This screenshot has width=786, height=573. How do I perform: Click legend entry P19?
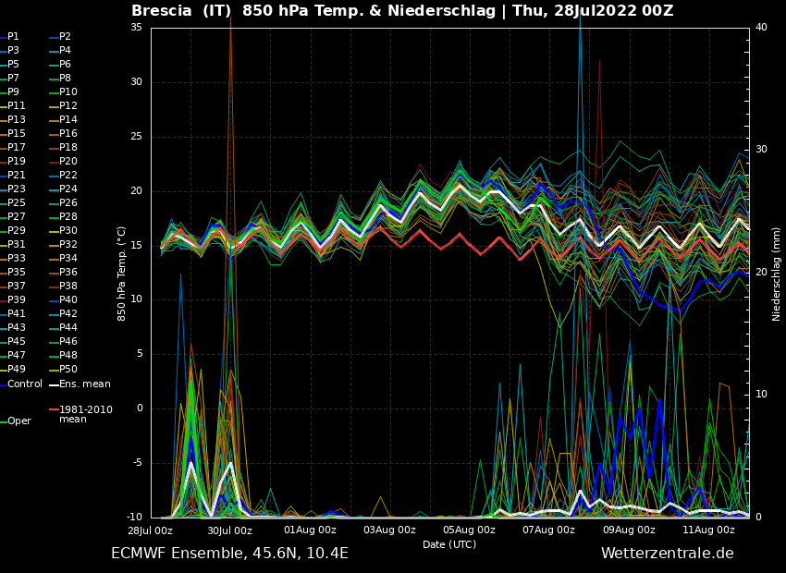(x=13, y=162)
